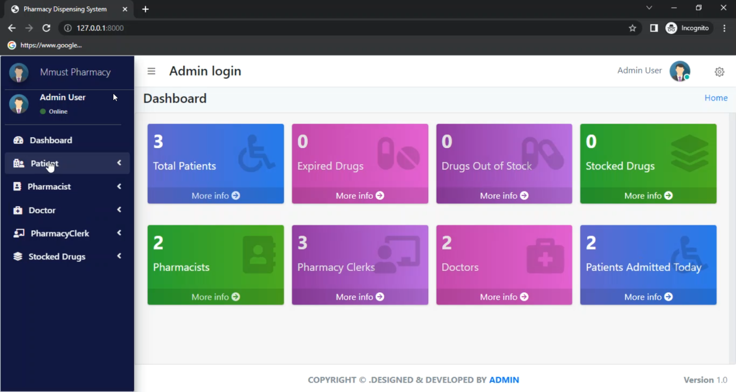Open the browser side panel icon
The image size is (736, 392).
654,28
